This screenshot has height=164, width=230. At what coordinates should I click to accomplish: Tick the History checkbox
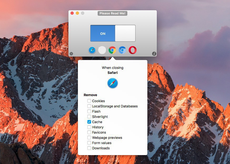[89, 127]
